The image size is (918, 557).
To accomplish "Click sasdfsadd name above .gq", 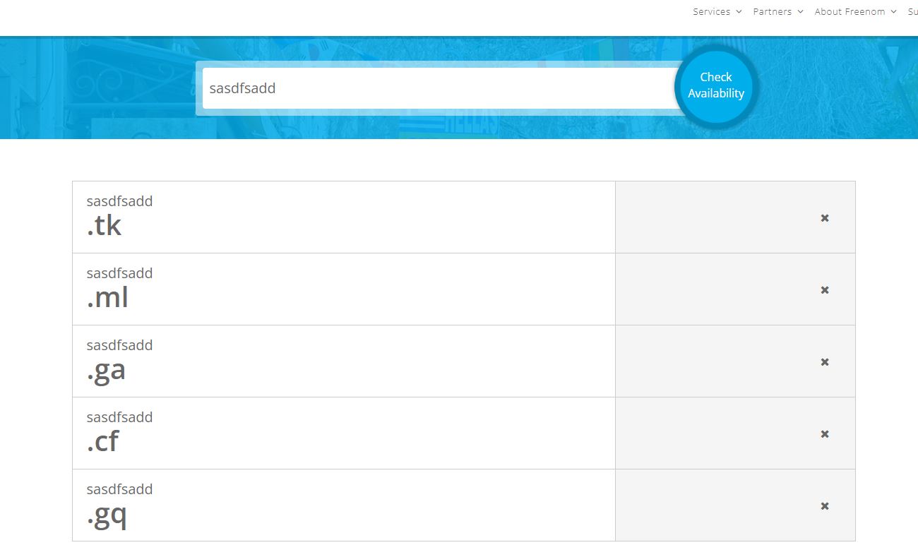I will pyautogui.click(x=119, y=489).
